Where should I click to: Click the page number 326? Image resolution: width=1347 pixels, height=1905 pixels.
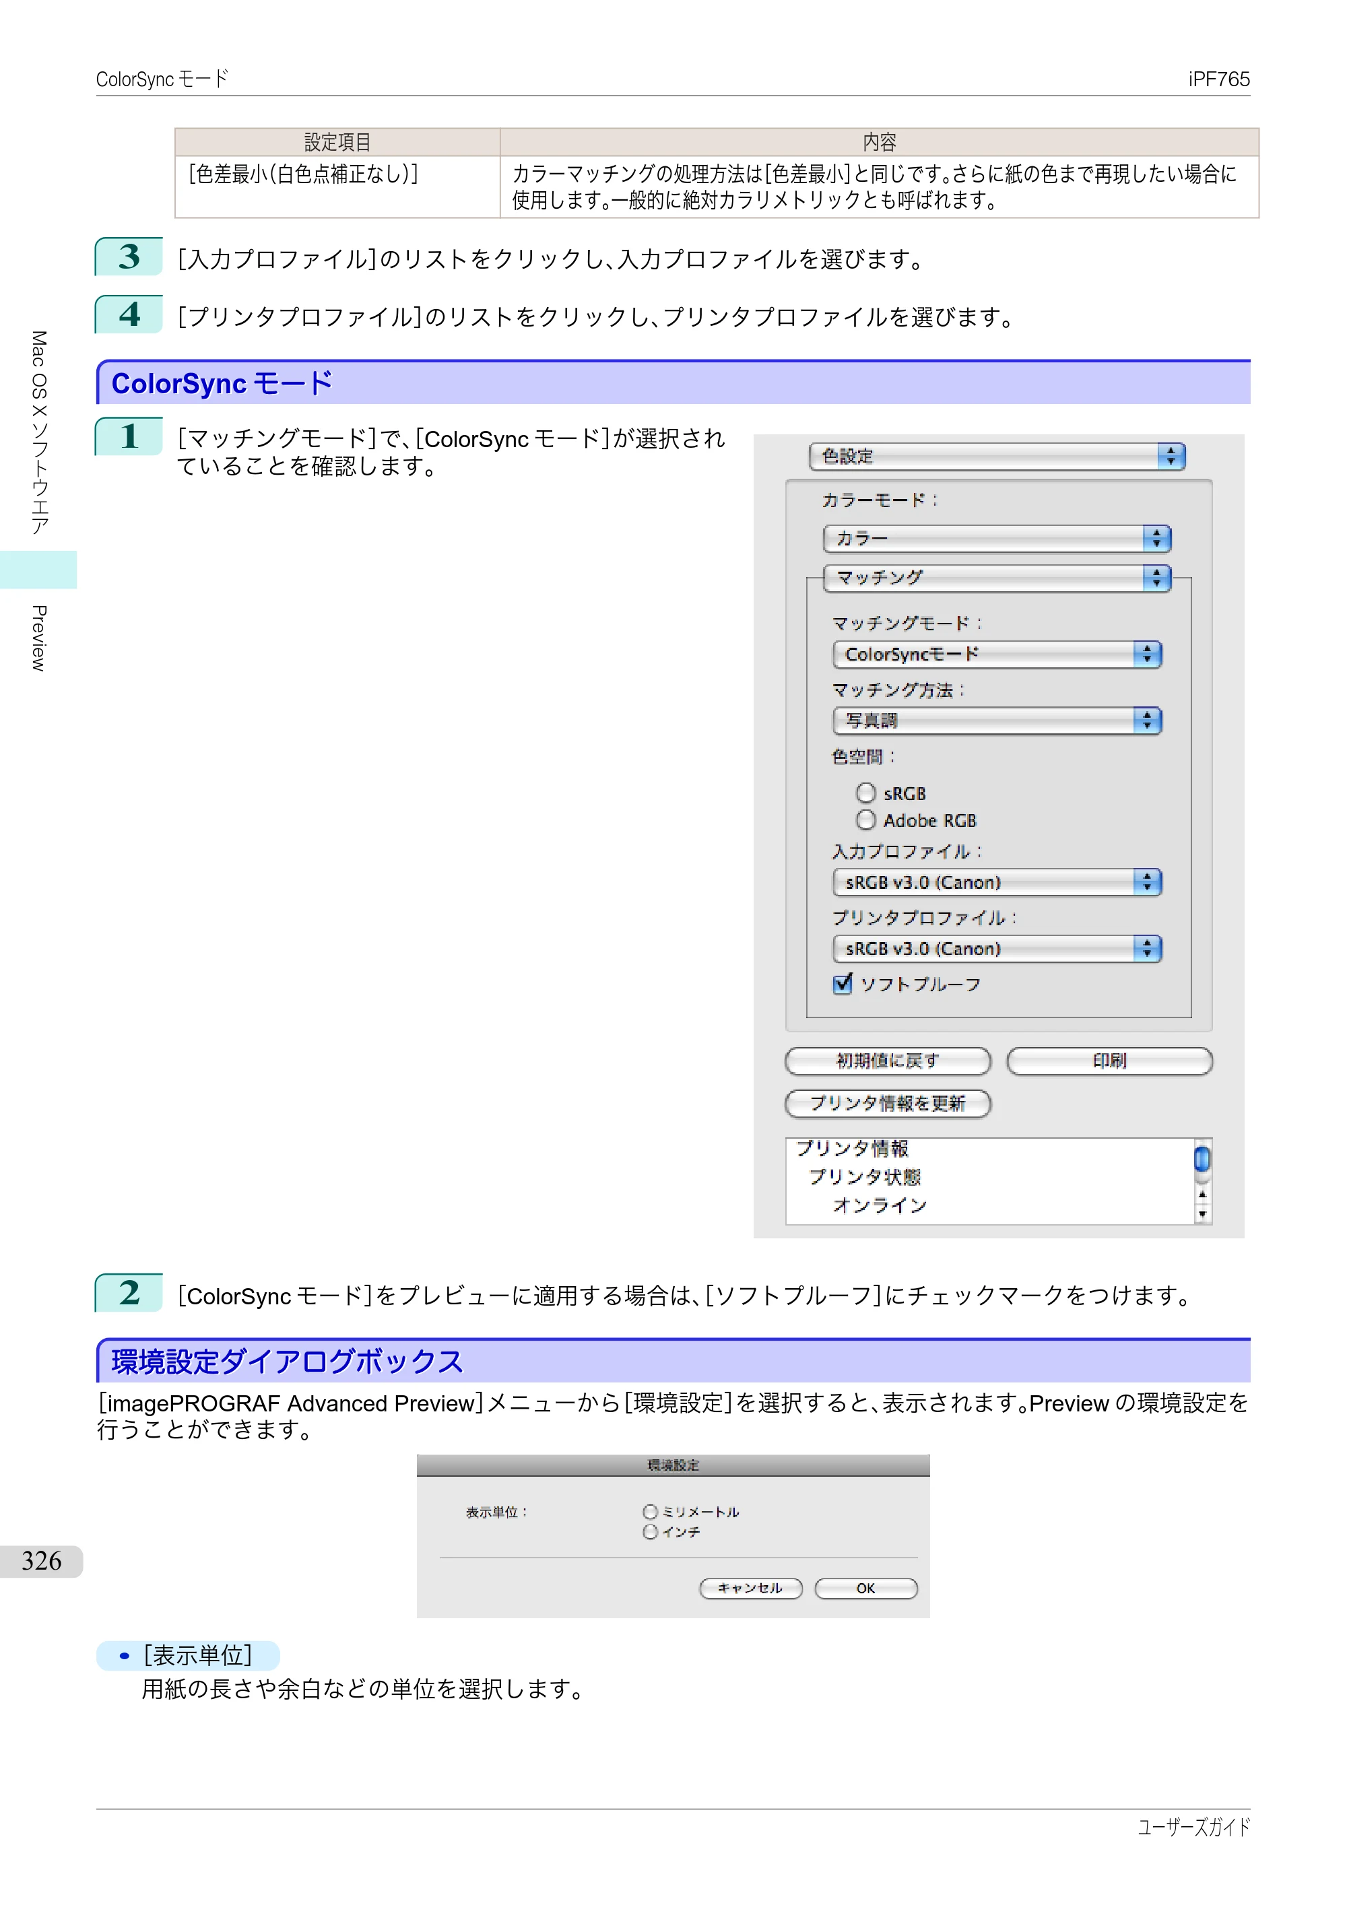pyautogui.click(x=42, y=1561)
